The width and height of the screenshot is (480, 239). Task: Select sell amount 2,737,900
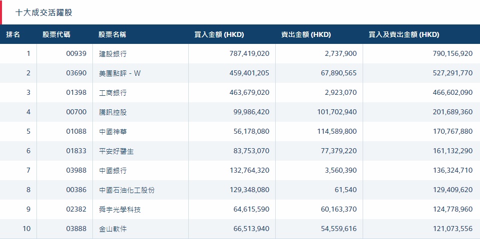click(x=341, y=54)
